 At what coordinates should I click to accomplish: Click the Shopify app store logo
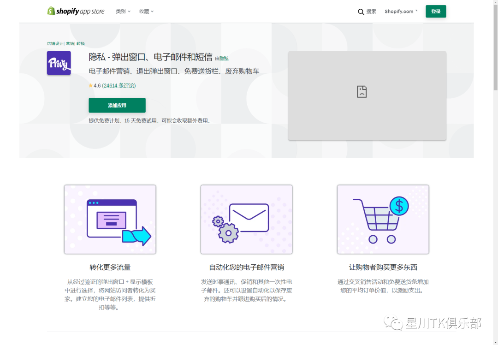76,11
